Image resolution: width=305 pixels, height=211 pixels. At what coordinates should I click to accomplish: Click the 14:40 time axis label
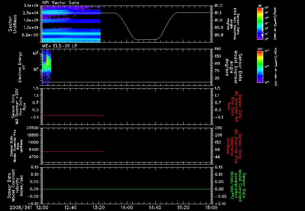point(155,207)
